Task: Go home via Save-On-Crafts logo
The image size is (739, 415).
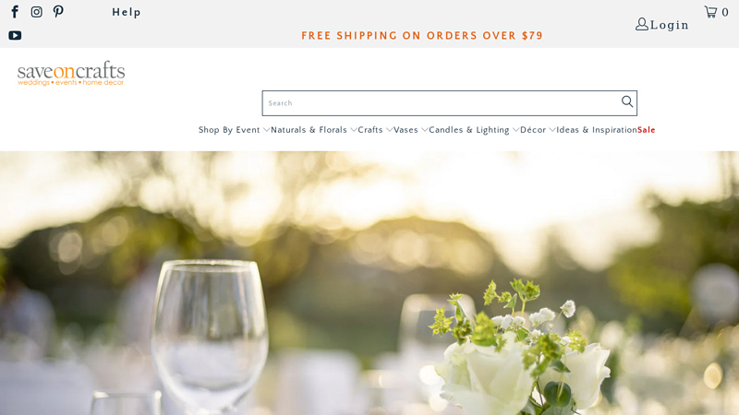Action: coord(71,74)
